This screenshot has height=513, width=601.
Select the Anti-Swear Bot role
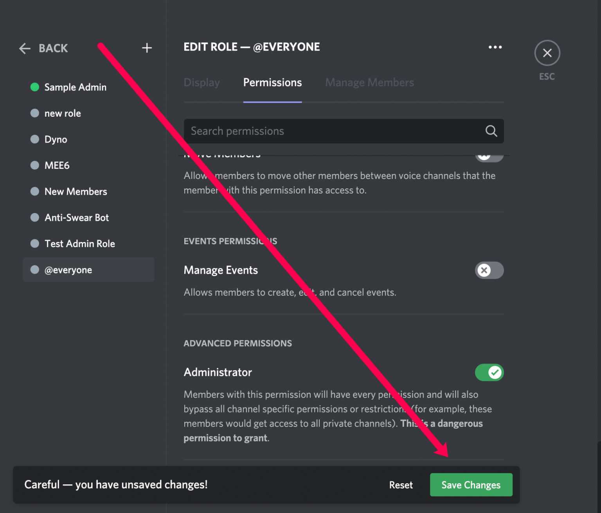point(77,217)
